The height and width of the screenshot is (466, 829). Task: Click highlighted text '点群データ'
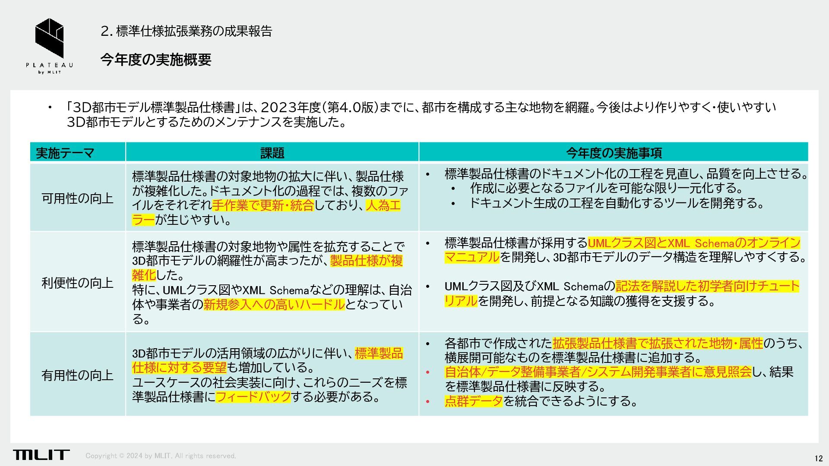(474, 401)
